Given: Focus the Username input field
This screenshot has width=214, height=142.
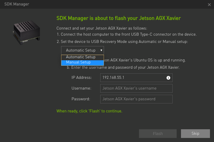Looking at the screenshot, I should point(136,88).
